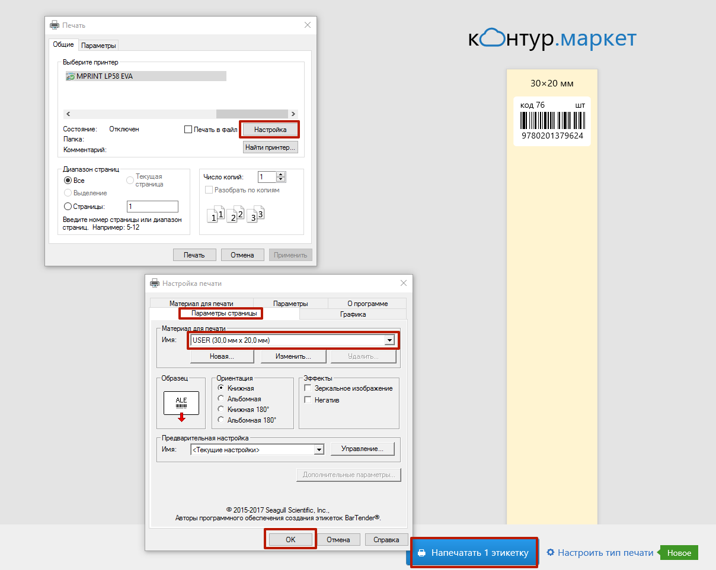Click the Изменить material button
This screenshot has height=570, width=716.
(x=294, y=357)
